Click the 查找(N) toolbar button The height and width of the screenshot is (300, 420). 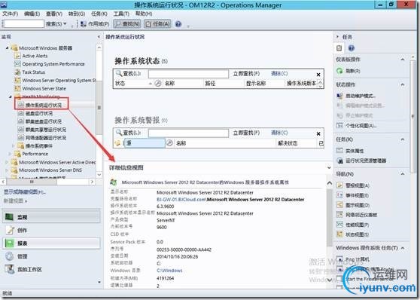(x=127, y=24)
